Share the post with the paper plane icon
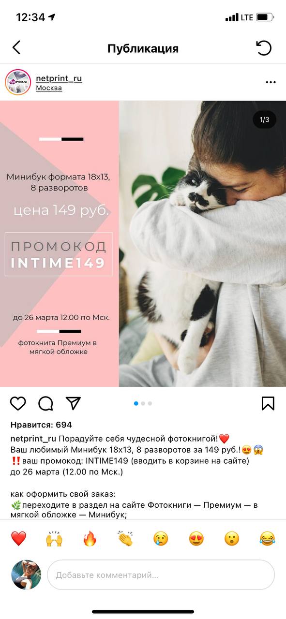This screenshot has width=286, height=619. (x=73, y=403)
